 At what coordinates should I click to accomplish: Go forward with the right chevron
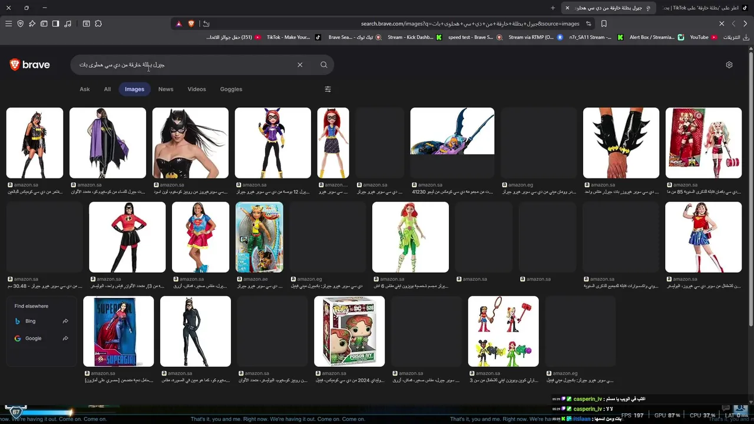tap(745, 24)
